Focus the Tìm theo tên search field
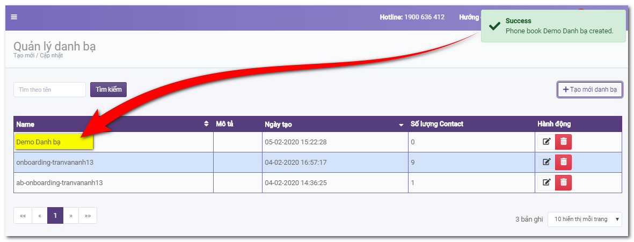Image resolution: width=634 pixels, height=242 pixels. click(x=50, y=90)
